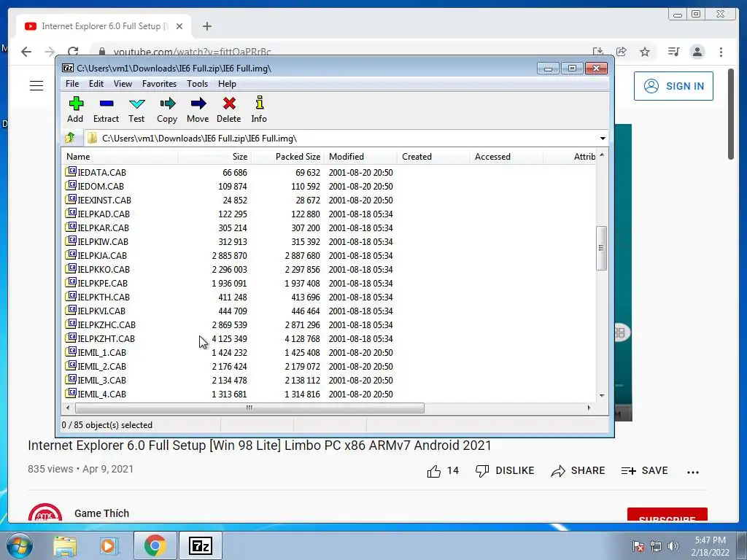
Task: Click the horizontal scrollbar right arrow
Action: [x=589, y=408]
